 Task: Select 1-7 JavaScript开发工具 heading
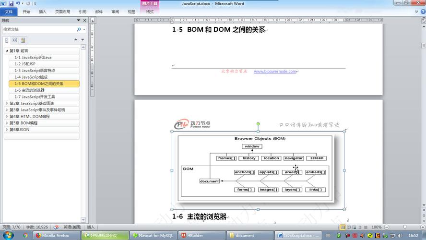(44, 96)
